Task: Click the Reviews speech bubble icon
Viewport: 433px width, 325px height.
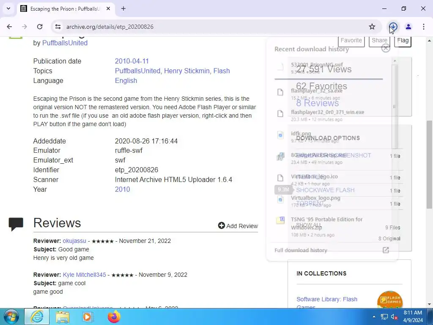Action: coord(16,224)
